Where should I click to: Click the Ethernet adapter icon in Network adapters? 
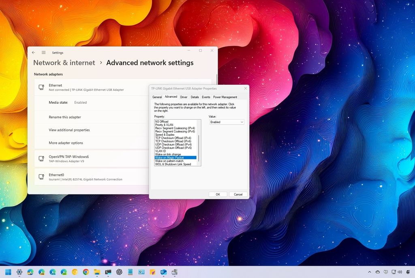(x=41, y=88)
